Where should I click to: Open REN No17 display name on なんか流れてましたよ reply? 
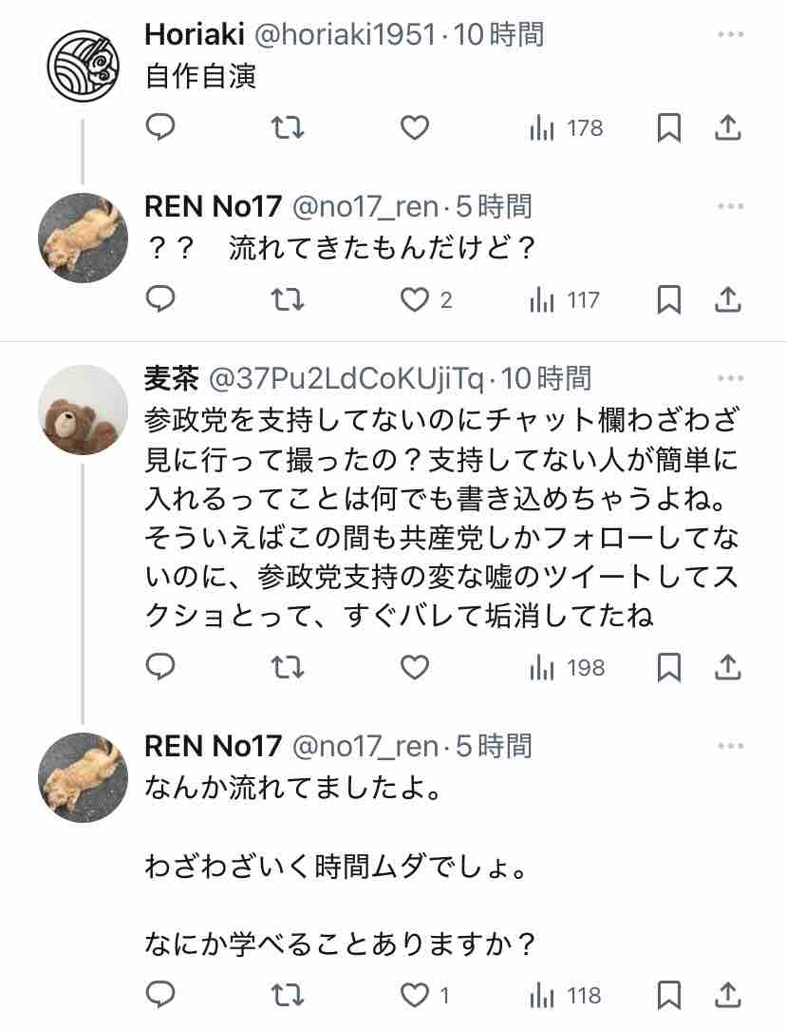pyautogui.click(x=213, y=746)
